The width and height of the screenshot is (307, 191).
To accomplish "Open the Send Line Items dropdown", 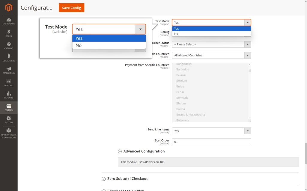I will [211, 131].
